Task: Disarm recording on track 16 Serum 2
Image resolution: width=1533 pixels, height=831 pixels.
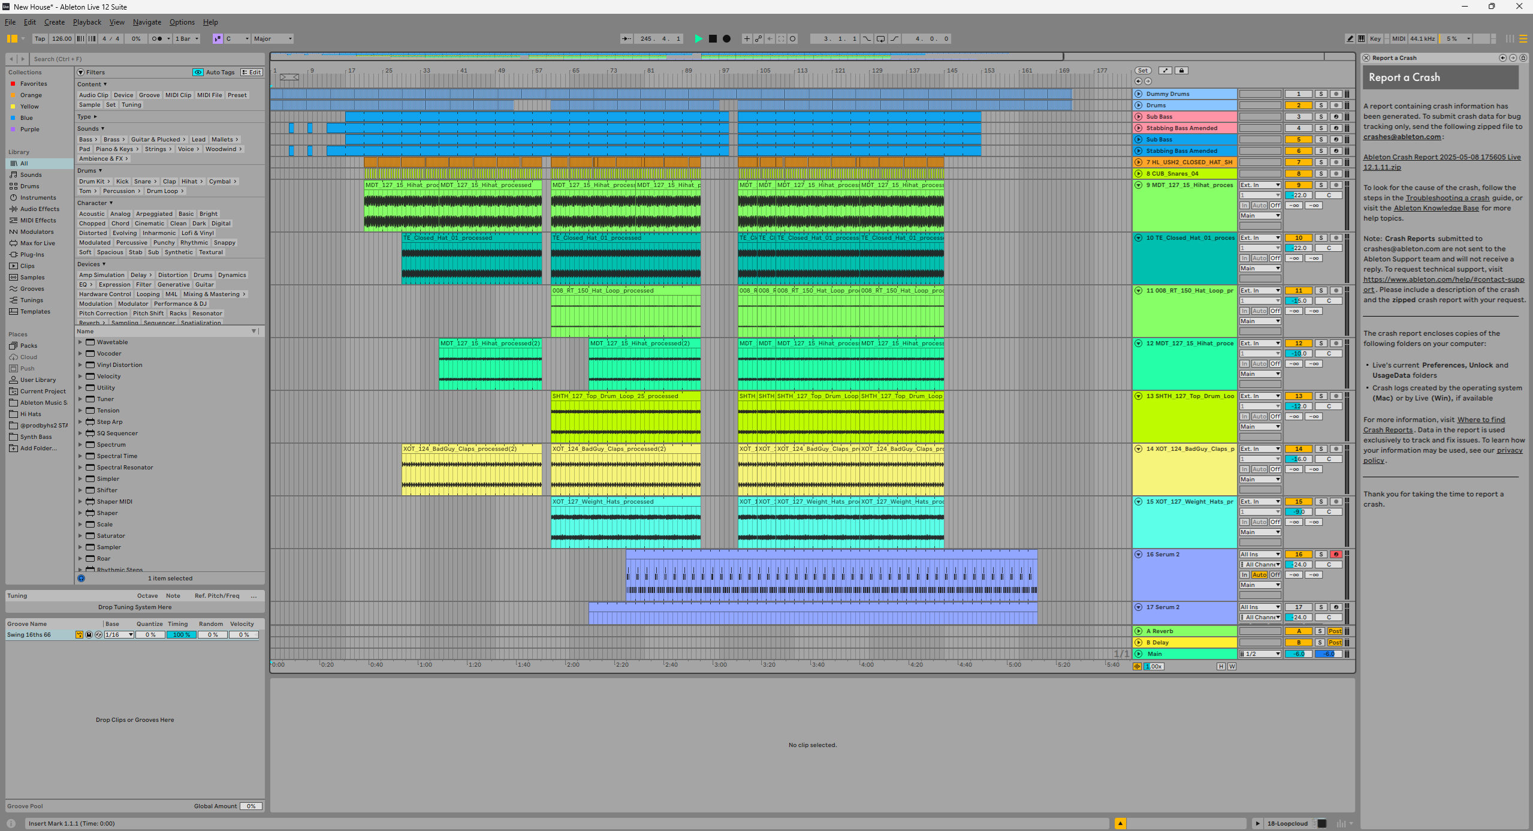Action: [1336, 555]
